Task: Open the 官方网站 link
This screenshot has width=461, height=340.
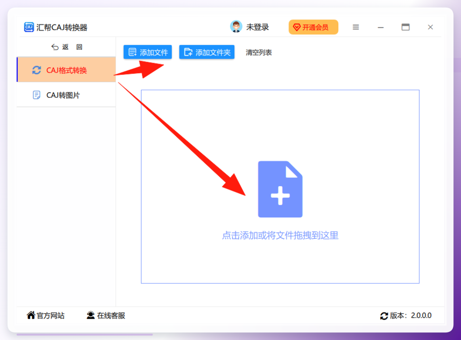Action: (46, 315)
